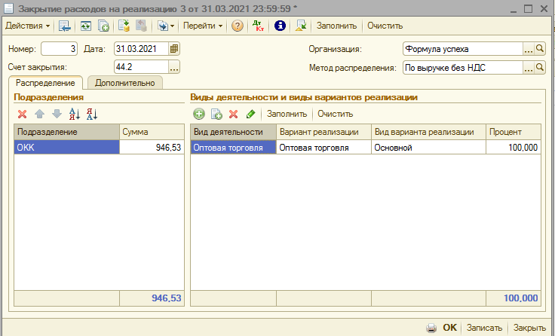
Task: Click the green pencil edit icon
Action: coord(250,115)
